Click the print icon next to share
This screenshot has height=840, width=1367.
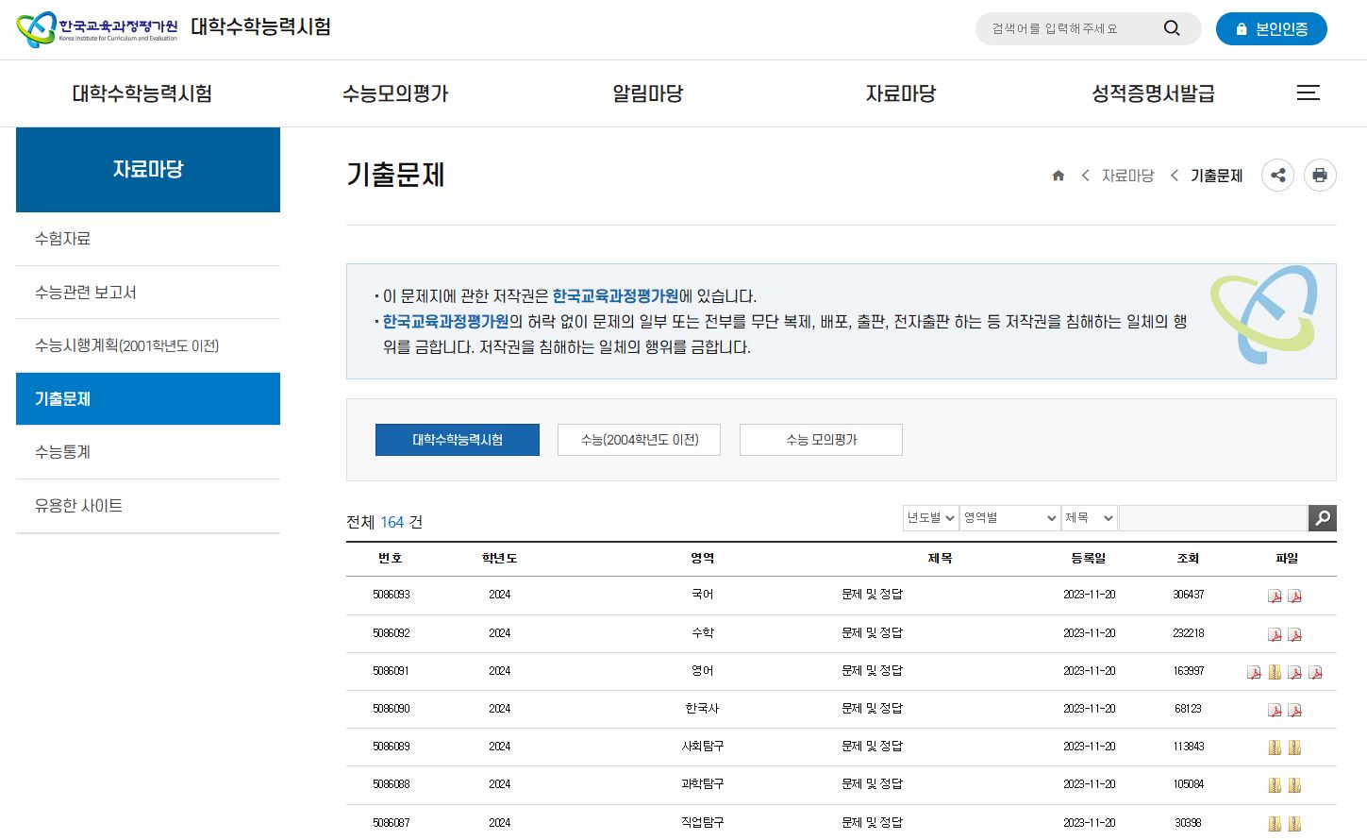point(1320,175)
